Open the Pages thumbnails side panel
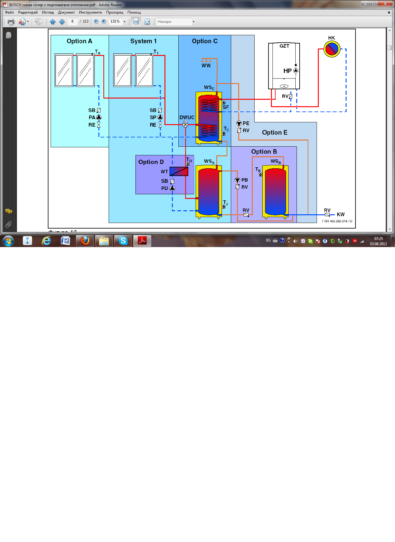Viewport: 395px width, 542px height. click(9, 35)
